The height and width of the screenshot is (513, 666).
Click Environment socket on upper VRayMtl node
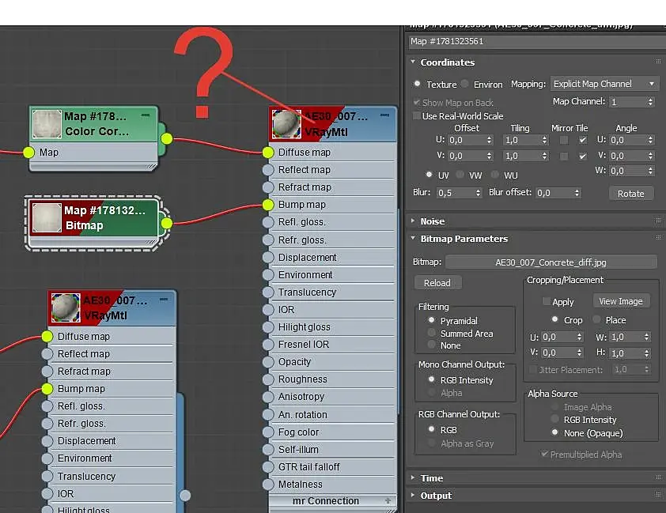pos(268,275)
